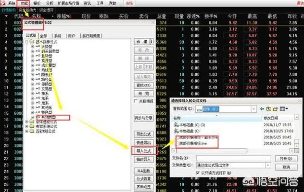Click the 查找(F3) button
This screenshot has width=304, height=192.
tap(143, 85)
